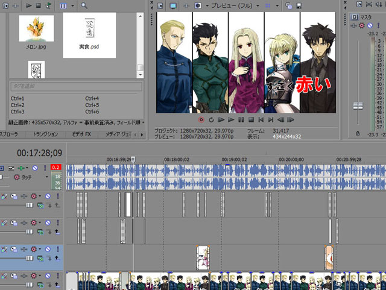Switch to トランジション tab
The width and height of the screenshot is (386, 290).
point(46,134)
